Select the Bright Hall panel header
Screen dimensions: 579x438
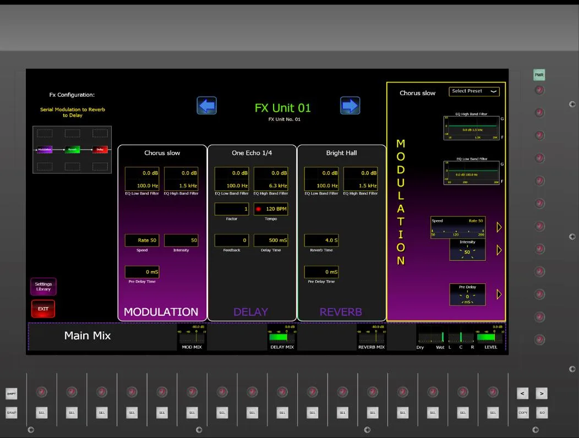(342, 153)
